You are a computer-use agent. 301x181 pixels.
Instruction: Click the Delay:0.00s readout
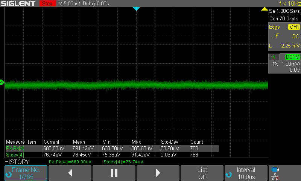pyautogui.click(x=96, y=3)
